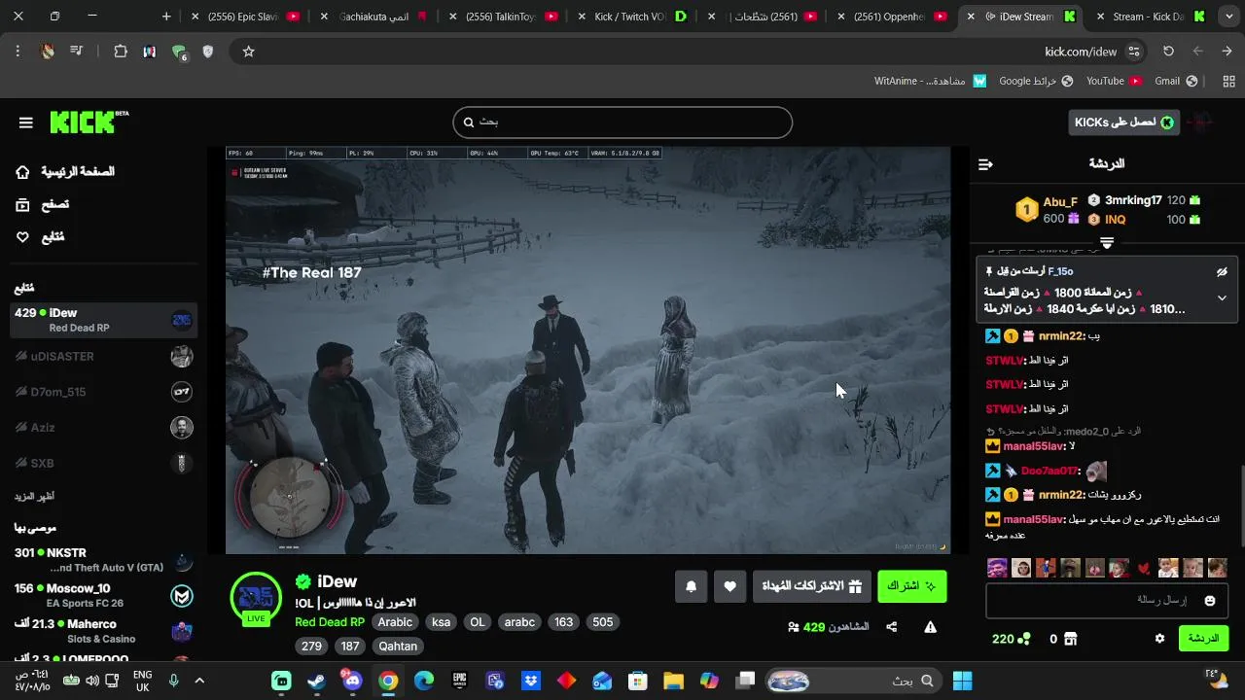
Task: Open the Browse sidebar icon
Action: (x=22, y=204)
